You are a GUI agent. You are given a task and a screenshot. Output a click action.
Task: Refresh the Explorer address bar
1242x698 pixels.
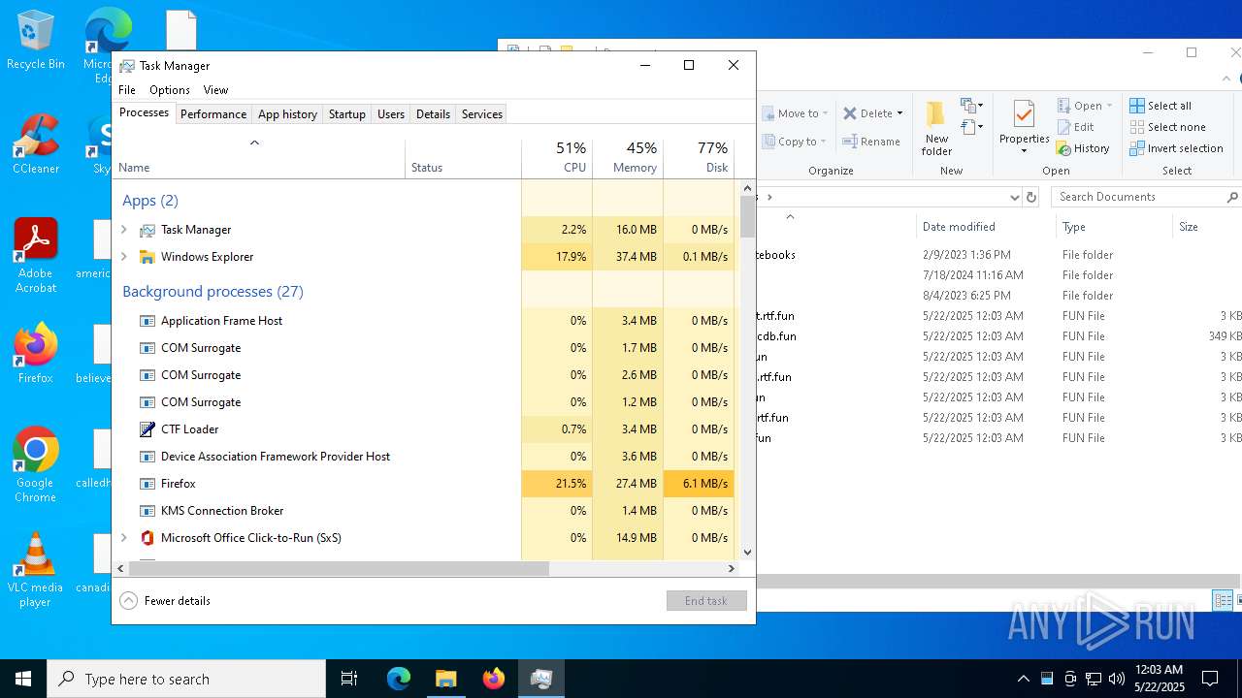click(x=1031, y=197)
